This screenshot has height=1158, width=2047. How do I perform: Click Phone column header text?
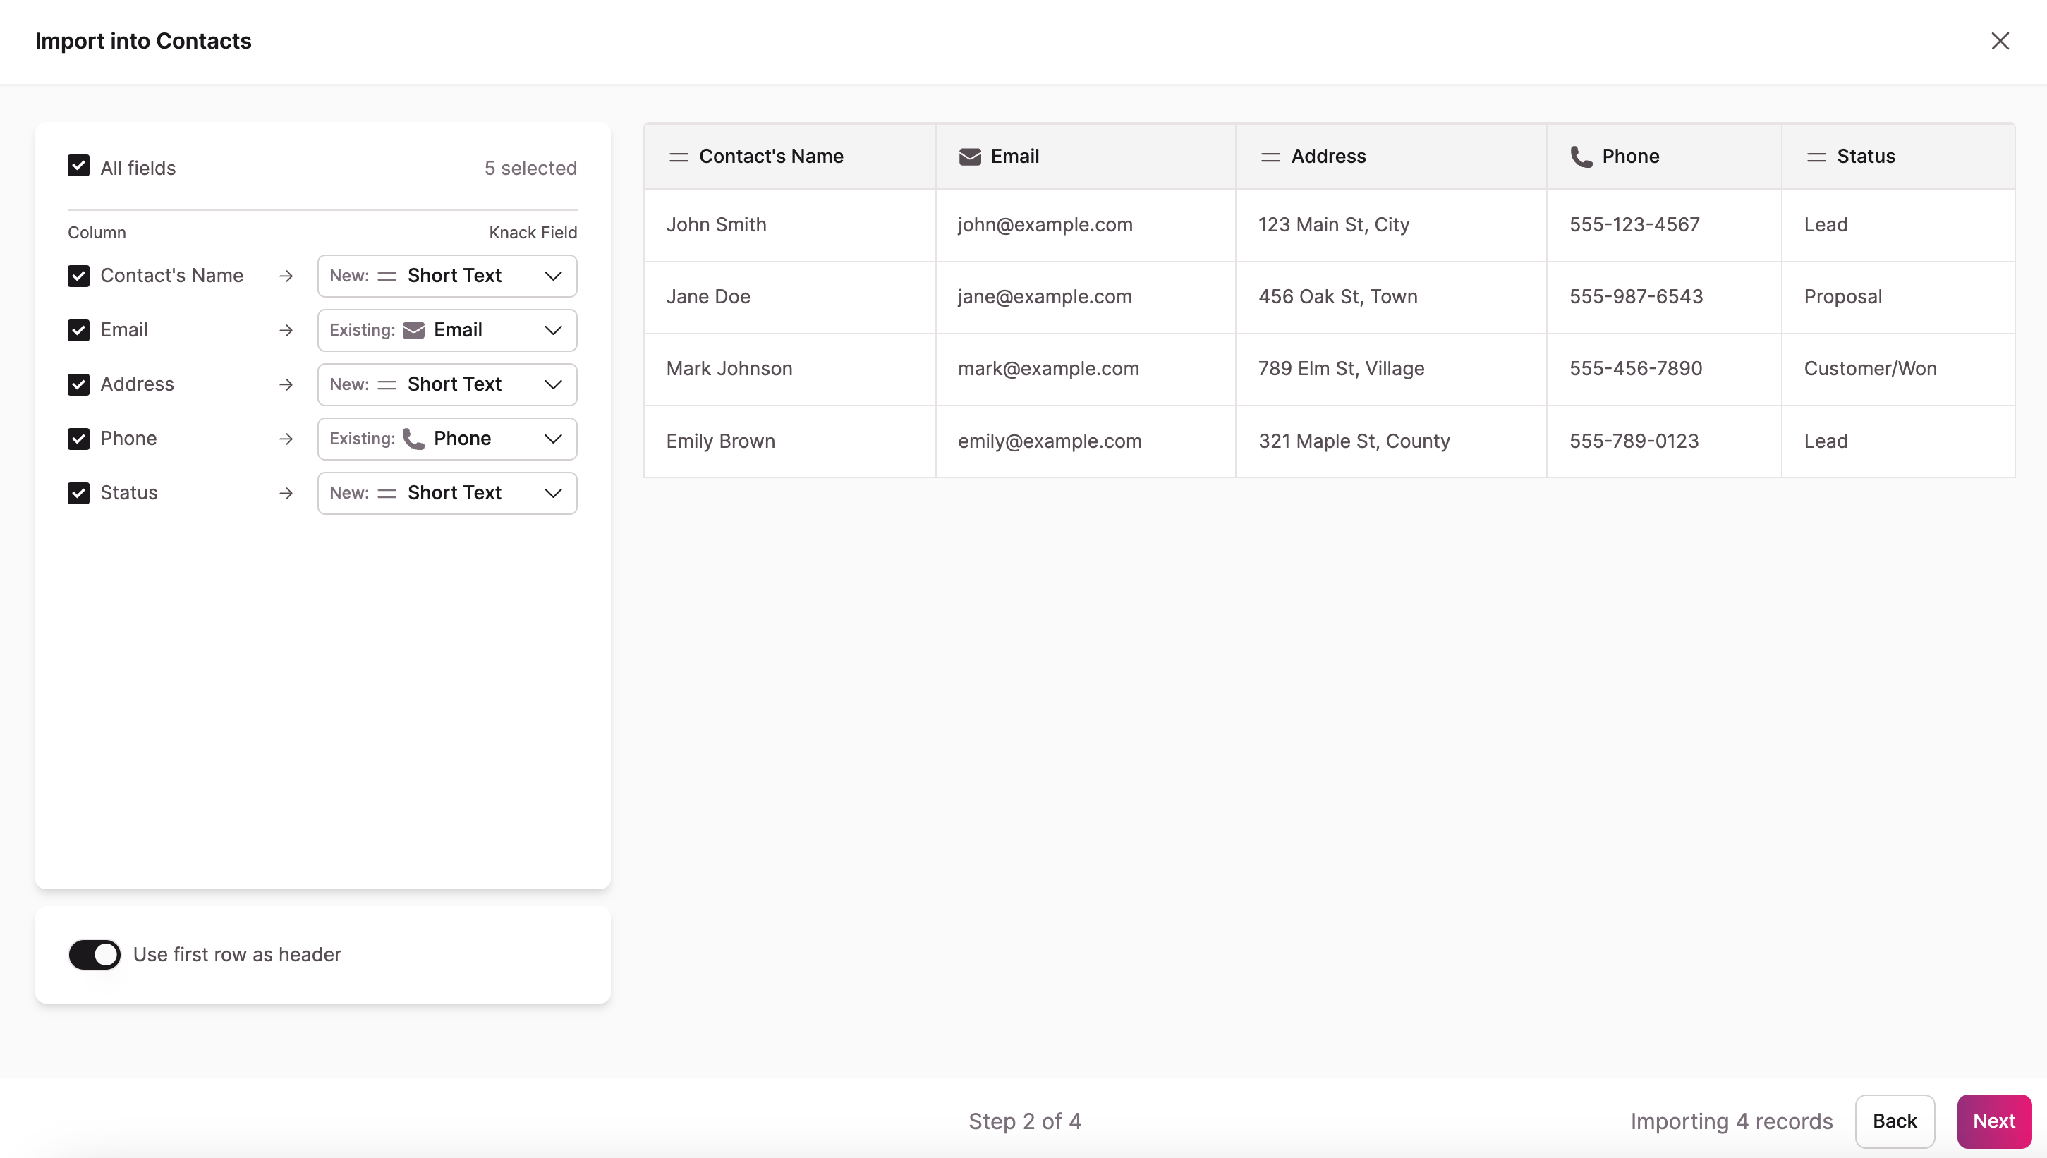click(x=1630, y=157)
